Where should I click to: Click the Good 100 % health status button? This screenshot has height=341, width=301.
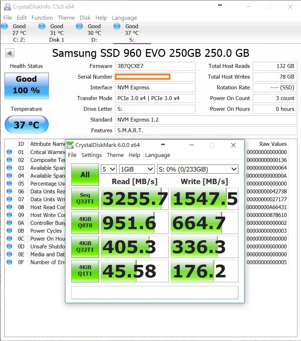coord(26,86)
